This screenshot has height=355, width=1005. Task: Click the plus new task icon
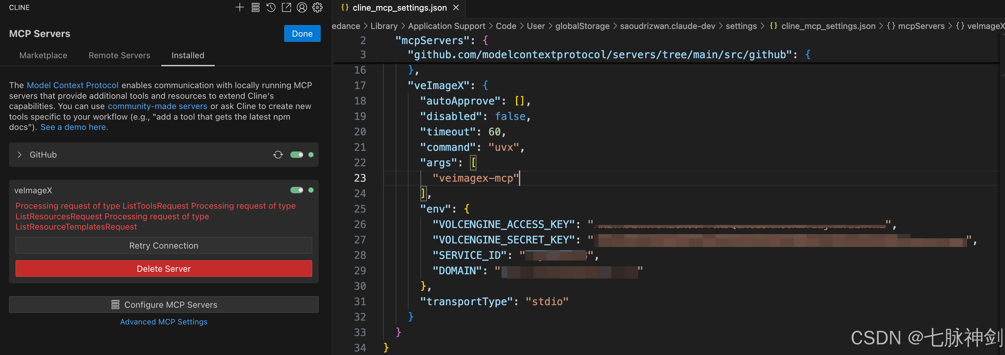(x=240, y=7)
